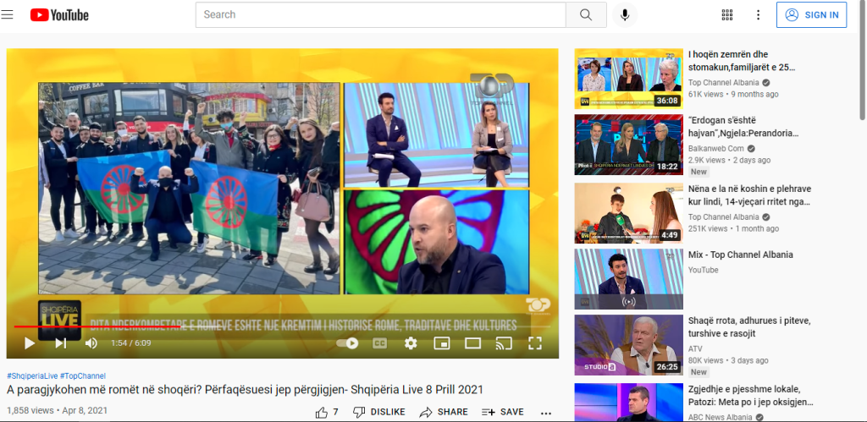Image resolution: width=867 pixels, height=422 pixels.
Task: Open the #ShqipëriaLive hashtag link
Action: [31, 375]
